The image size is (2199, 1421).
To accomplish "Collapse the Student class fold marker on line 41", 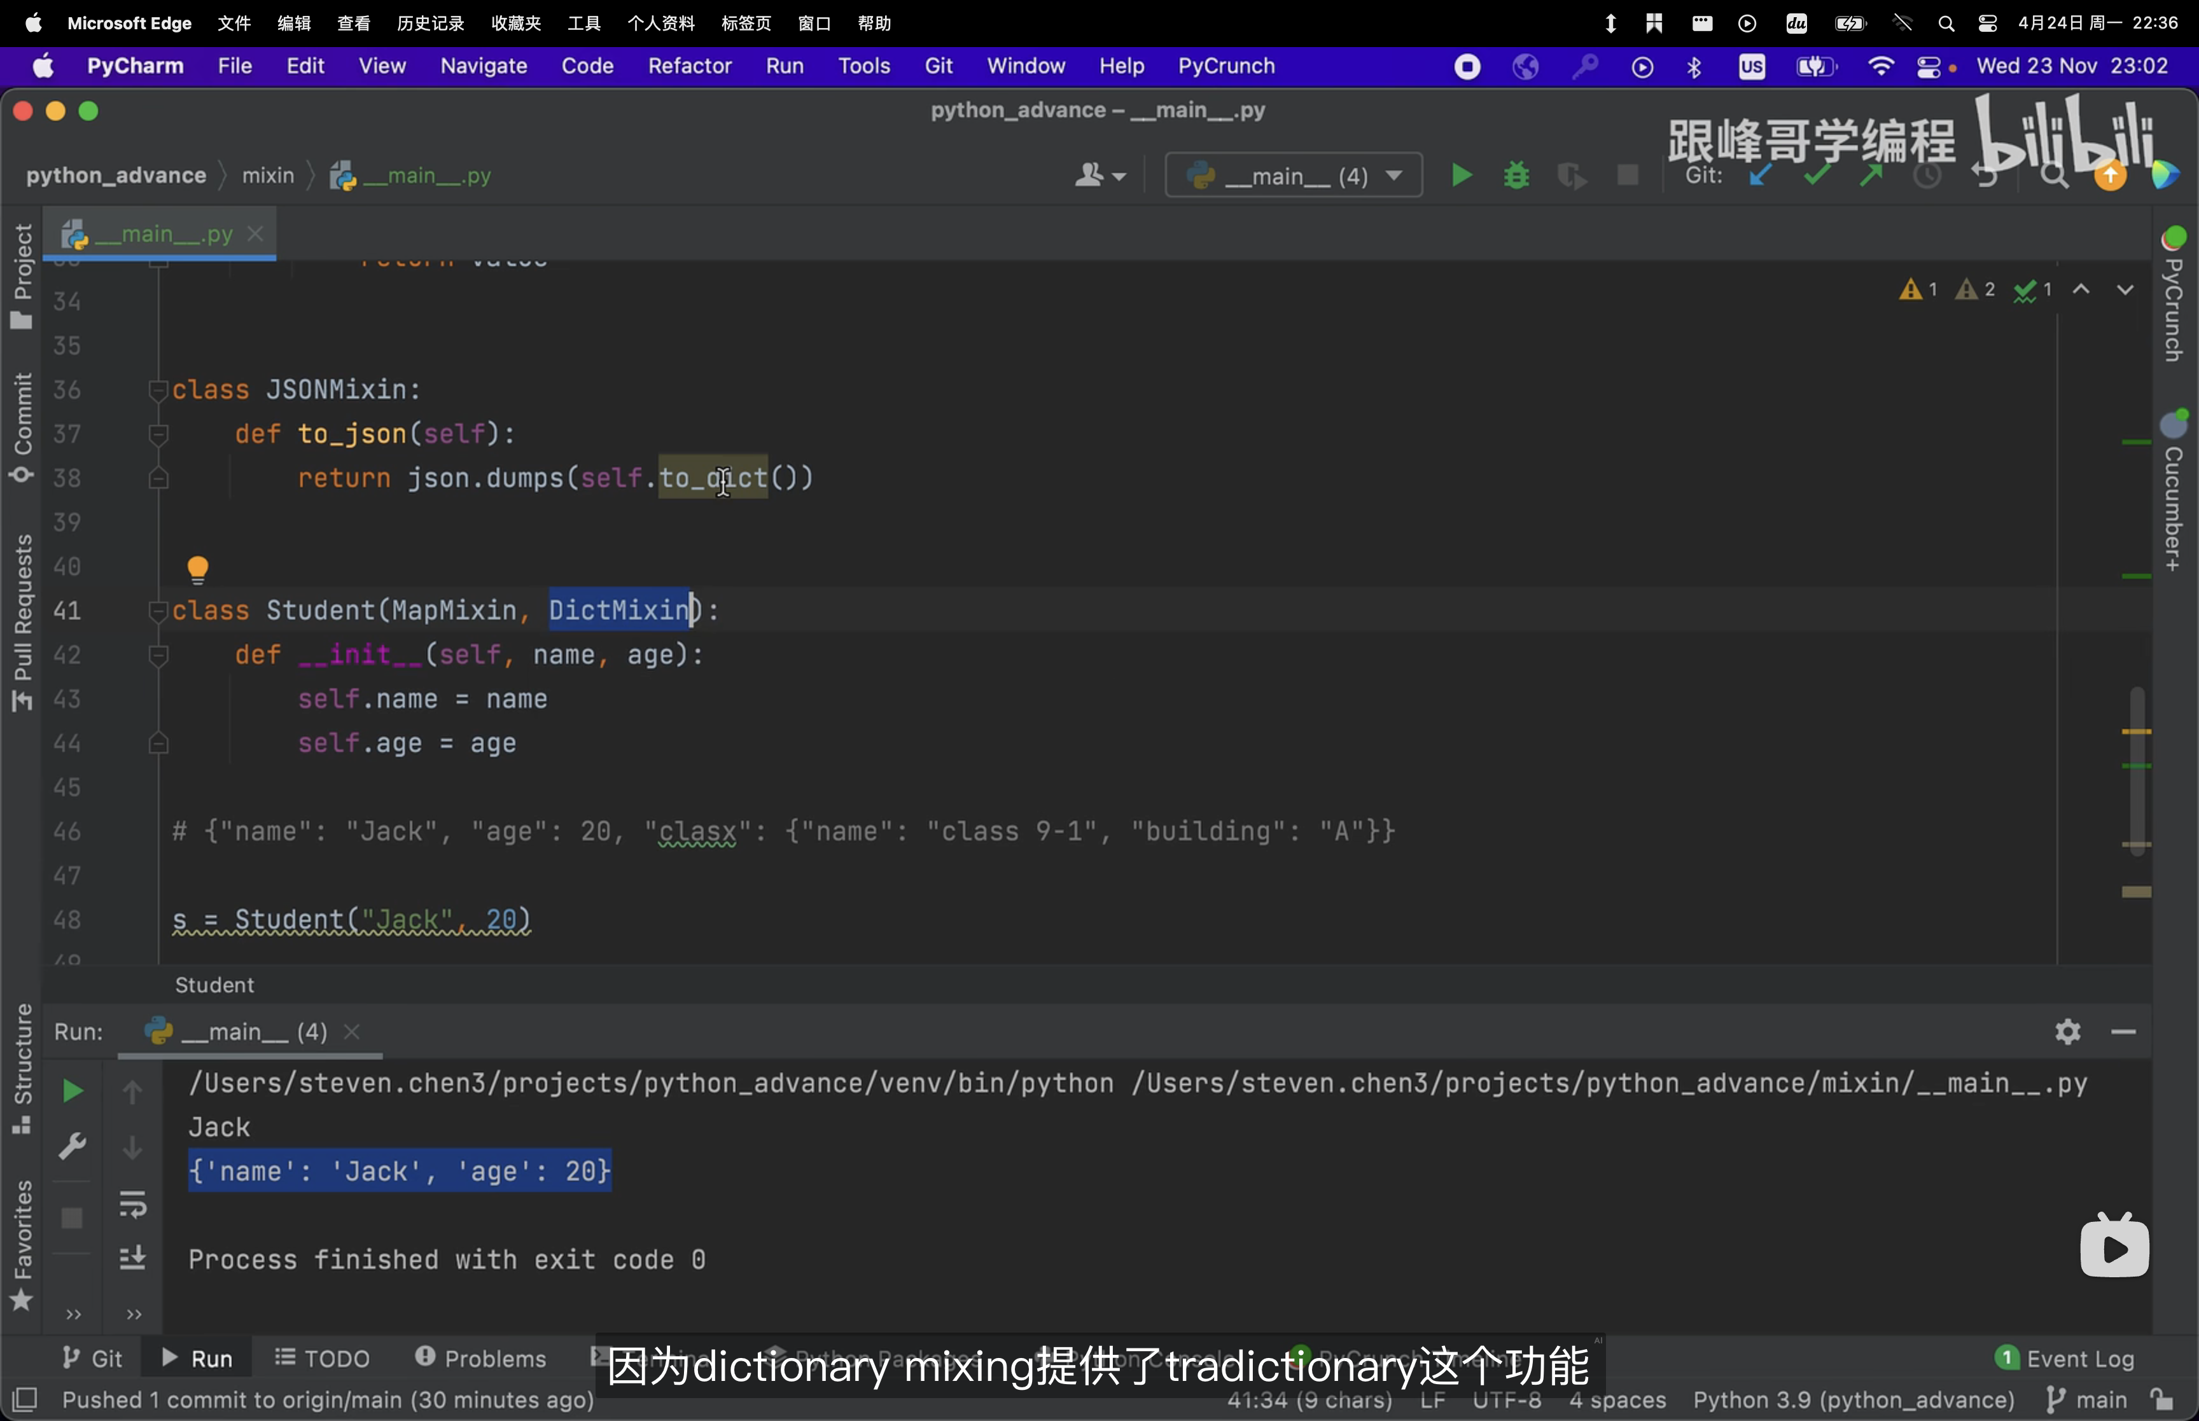I will [x=158, y=611].
